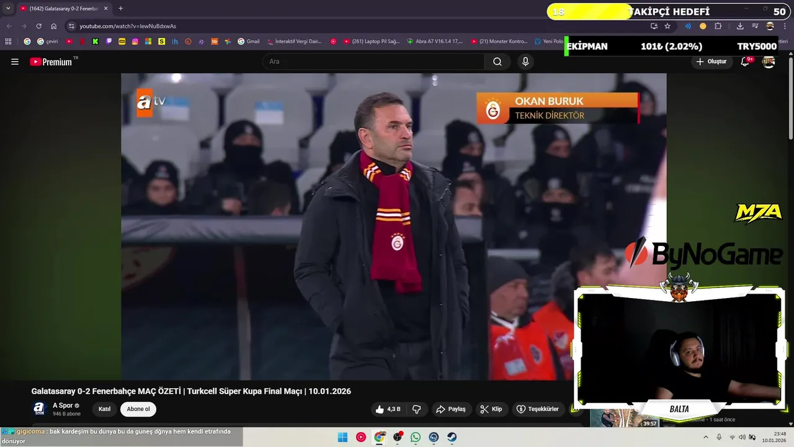Like the video (4,3 B)
The height and width of the screenshot is (447, 794).
tap(388, 409)
